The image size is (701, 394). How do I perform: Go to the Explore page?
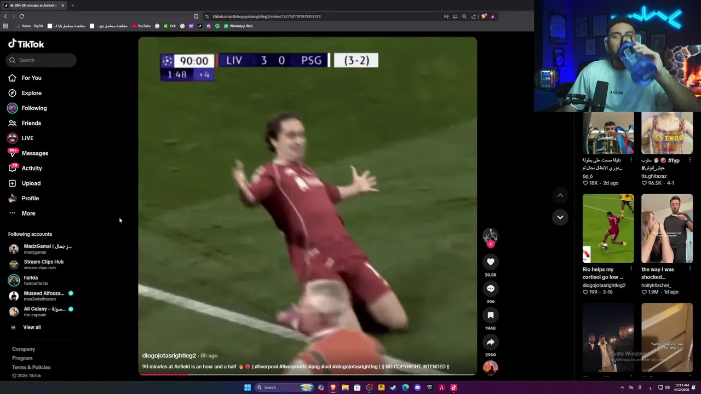point(25,93)
